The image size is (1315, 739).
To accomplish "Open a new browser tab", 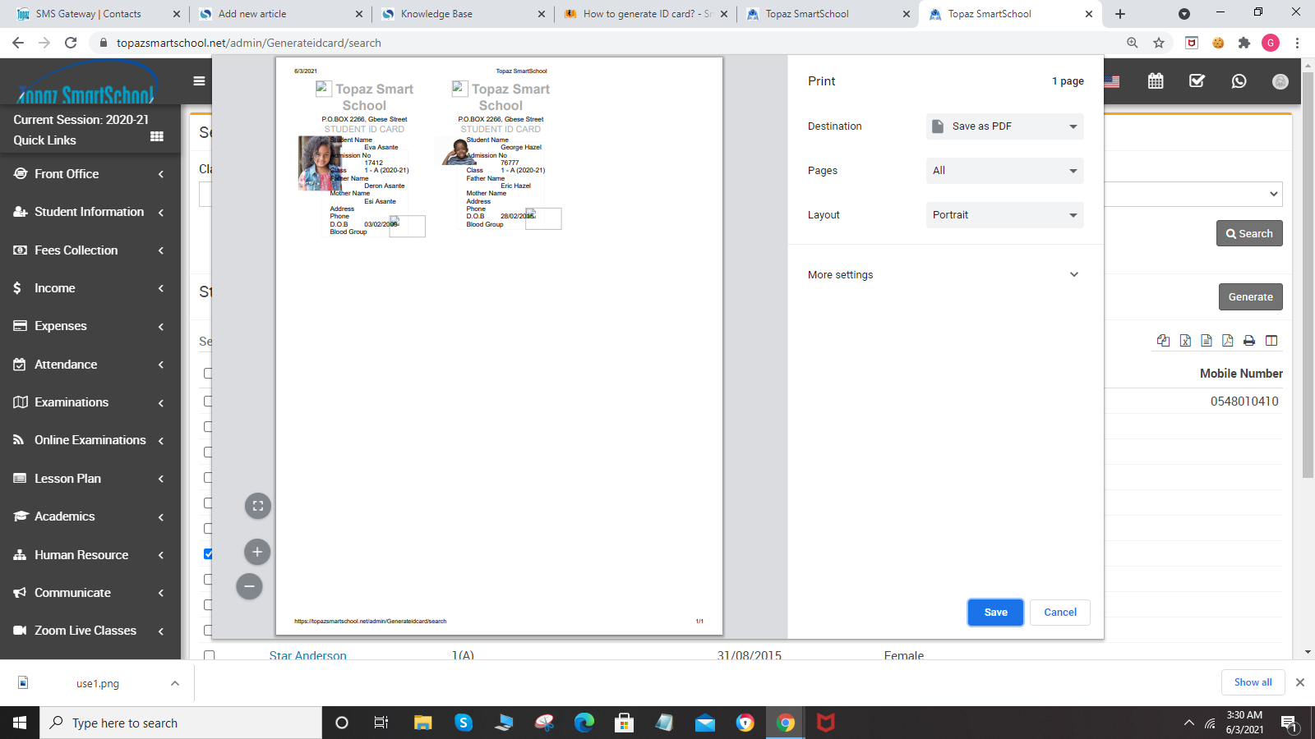I will click(x=1120, y=14).
